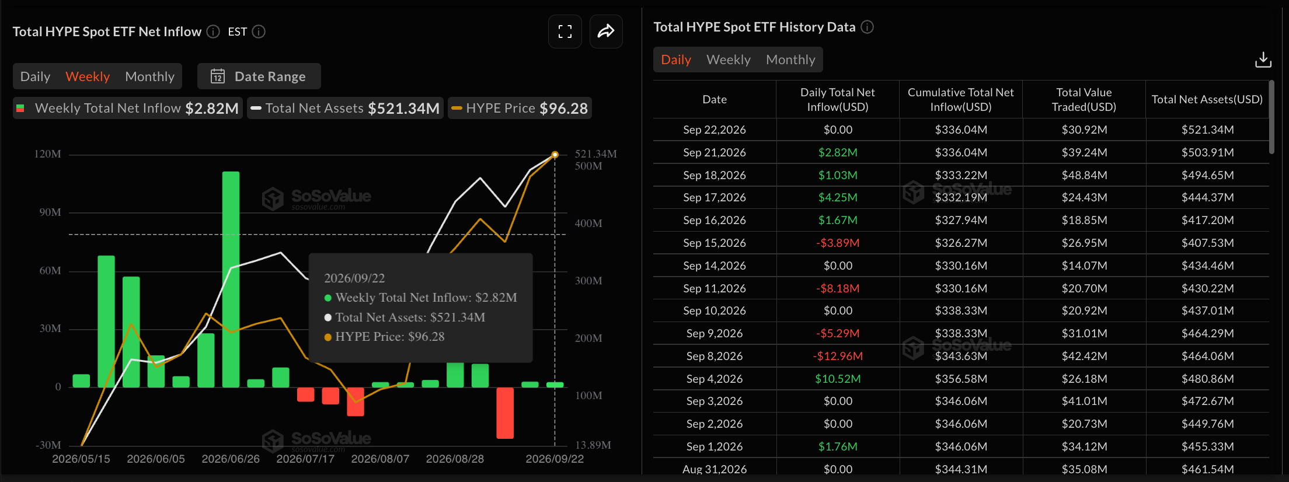Screen dimensions: 1289x482
Task: Click info icon beside Total HYPE Spot ETF Net Inflow
Action: (214, 32)
